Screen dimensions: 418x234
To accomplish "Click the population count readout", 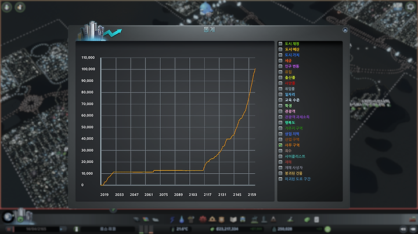I will coord(284,229).
